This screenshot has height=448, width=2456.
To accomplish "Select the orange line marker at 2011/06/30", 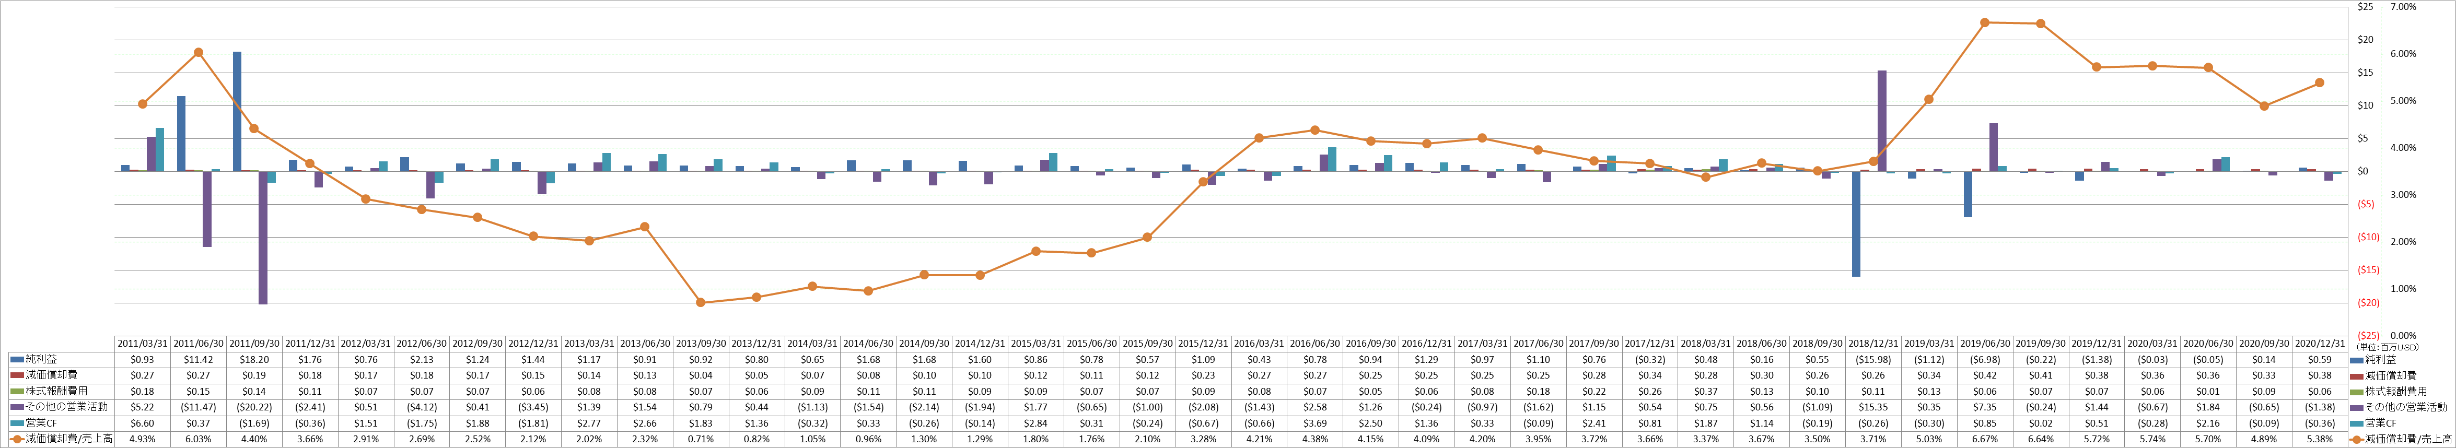I will [x=199, y=52].
